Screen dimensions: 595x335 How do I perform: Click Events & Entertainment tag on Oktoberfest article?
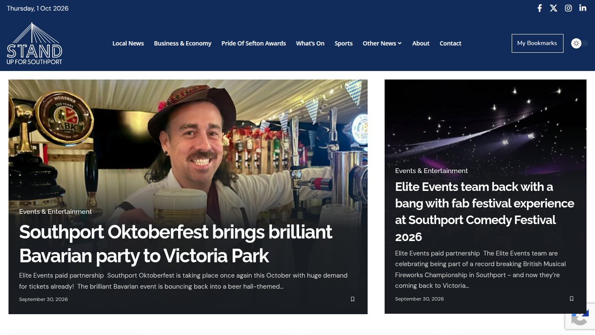tap(55, 212)
